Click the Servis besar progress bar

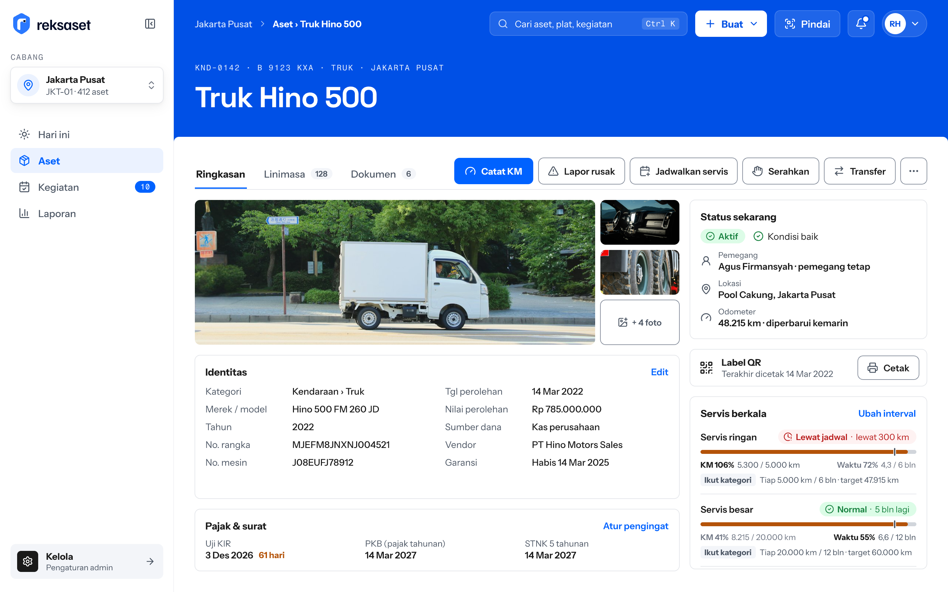click(808, 524)
